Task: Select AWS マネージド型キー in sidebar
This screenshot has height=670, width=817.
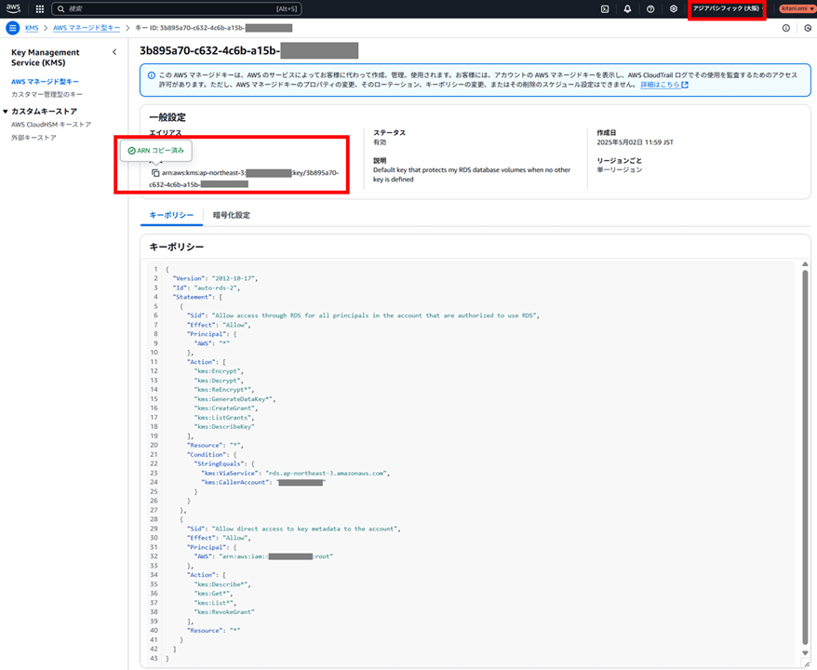Action: pyautogui.click(x=45, y=82)
